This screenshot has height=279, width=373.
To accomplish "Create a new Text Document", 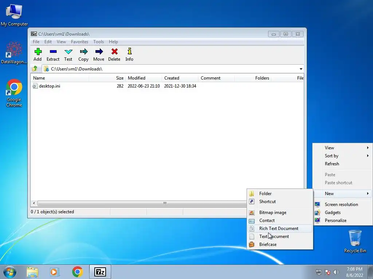I will tap(280, 236).
